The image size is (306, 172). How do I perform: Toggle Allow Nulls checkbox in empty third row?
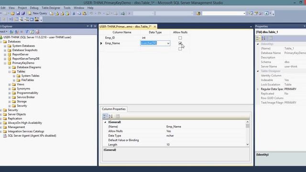[x=180, y=49]
